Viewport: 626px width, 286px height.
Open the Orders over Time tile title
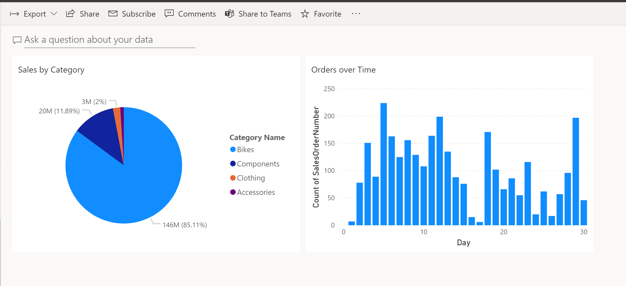pos(343,70)
